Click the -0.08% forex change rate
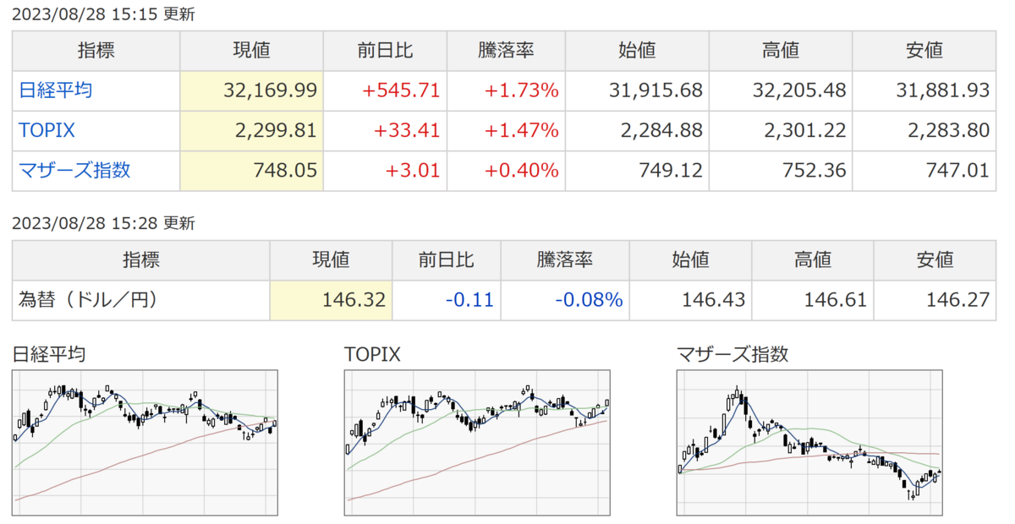This screenshot has width=1015, height=524. point(589,300)
